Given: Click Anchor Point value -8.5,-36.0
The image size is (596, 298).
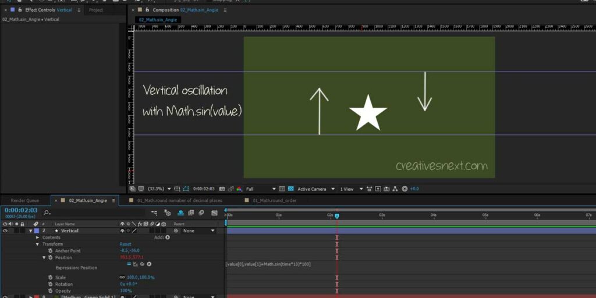Looking at the screenshot, I should pyautogui.click(x=130, y=251).
